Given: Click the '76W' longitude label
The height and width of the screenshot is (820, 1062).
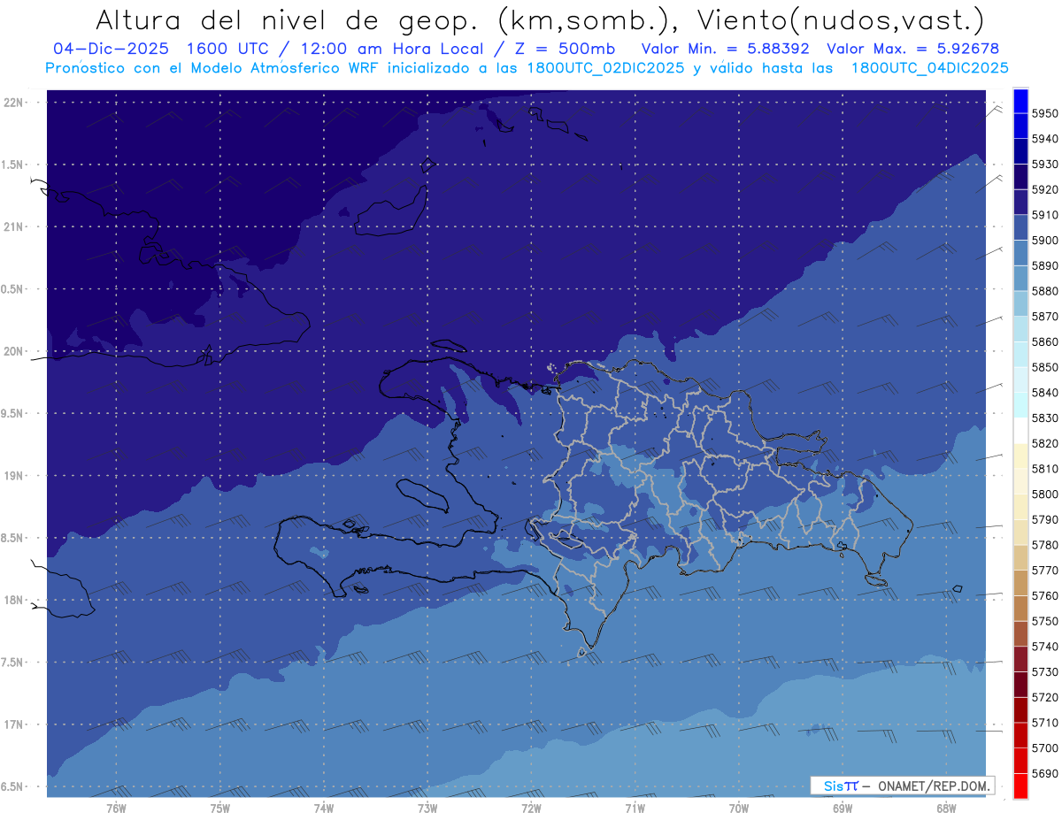Looking at the screenshot, I should pyautogui.click(x=116, y=808).
